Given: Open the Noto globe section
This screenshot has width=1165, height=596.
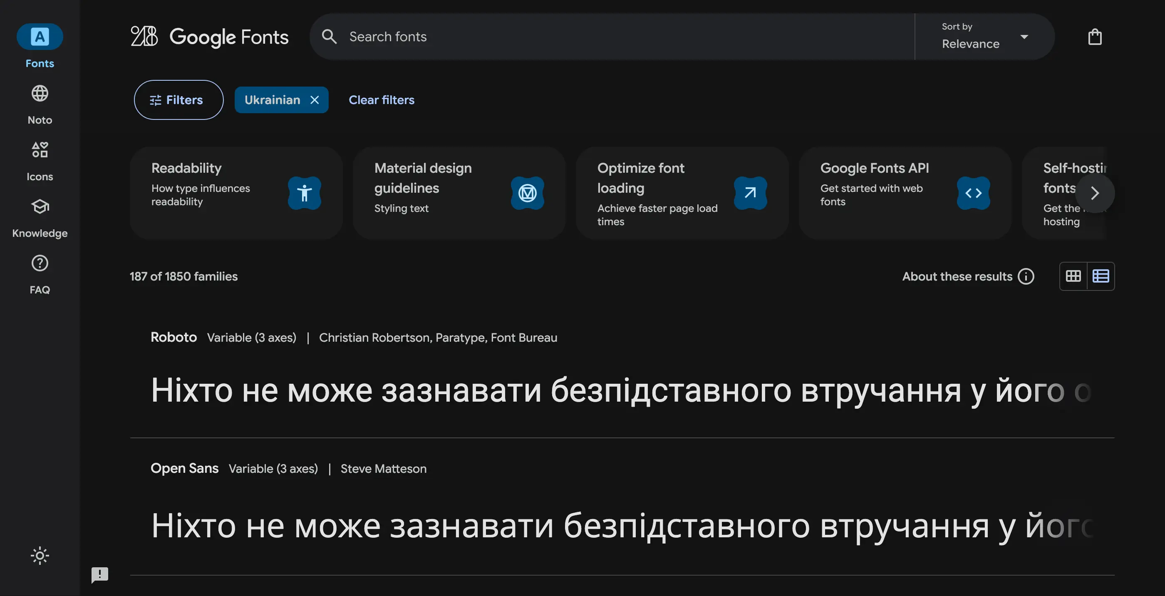Looking at the screenshot, I should pos(40,104).
